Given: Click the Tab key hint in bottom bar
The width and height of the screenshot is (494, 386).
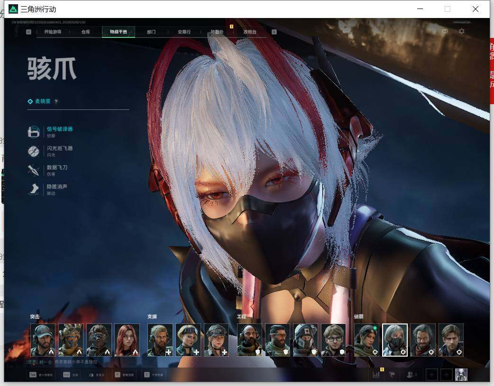Looking at the screenshot, I should 33,375.
